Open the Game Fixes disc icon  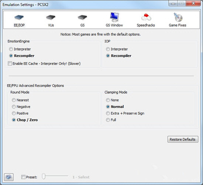178,17
